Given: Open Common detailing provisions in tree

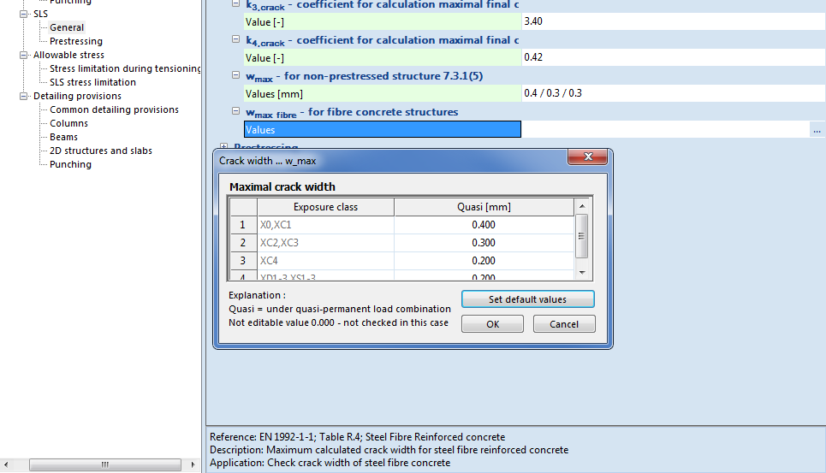Looking at the screenshot, I should [x=114, y=109].
